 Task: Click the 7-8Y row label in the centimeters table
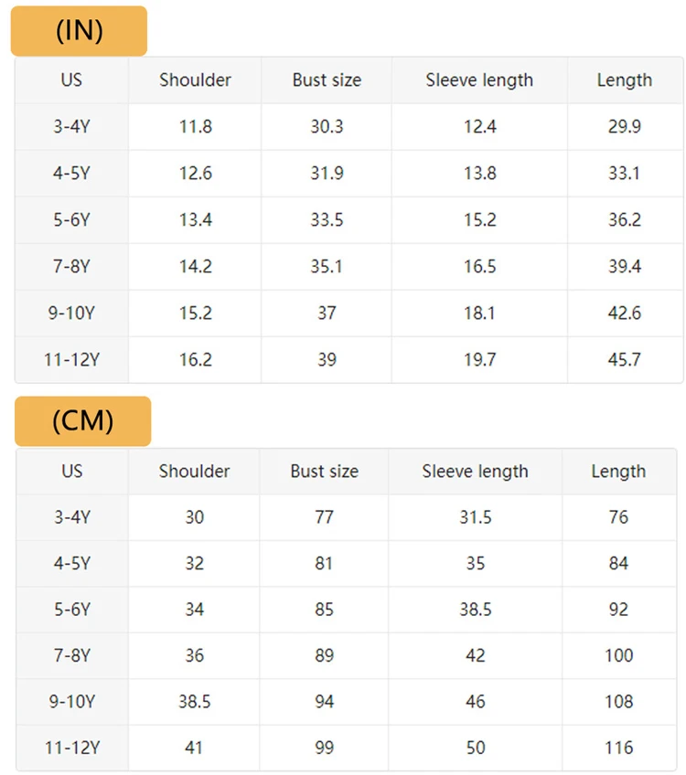point(71,655)
